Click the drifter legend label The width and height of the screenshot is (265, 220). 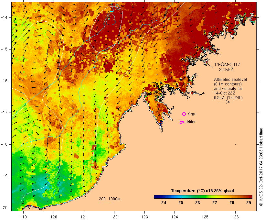click(x=190, y=122)
